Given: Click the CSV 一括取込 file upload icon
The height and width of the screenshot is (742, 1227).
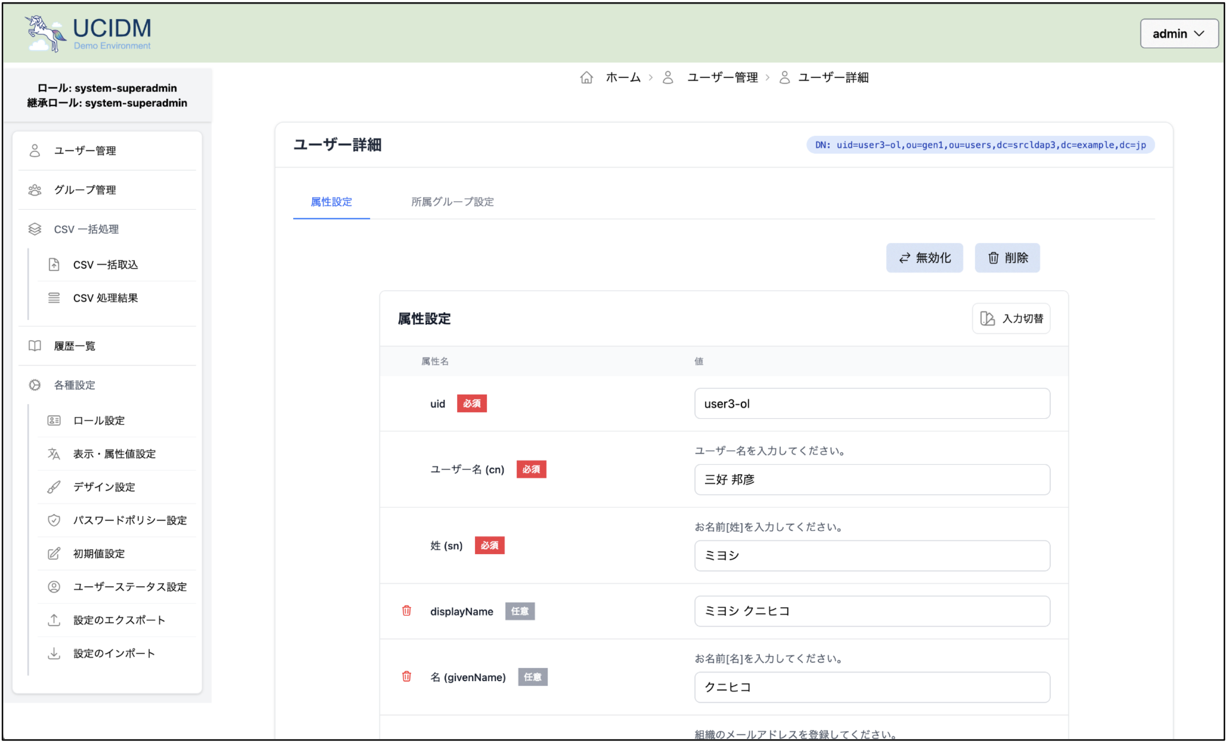Looking at the screenshot, I should coord(54,265).
